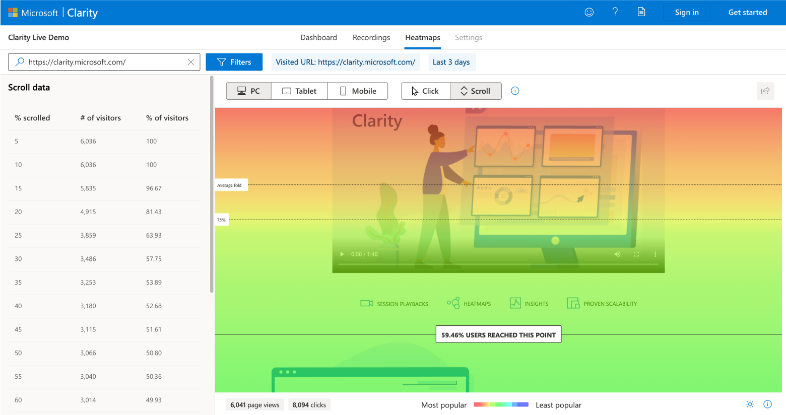This screenshot has width=786, height=415.
Task: Click the documentation icon in top bar
Action: (x=641, y=12)
